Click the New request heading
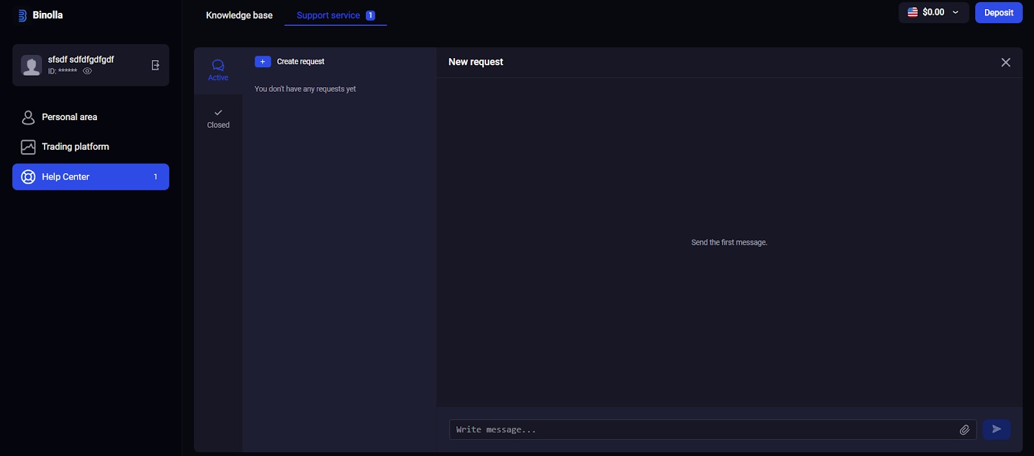 476,62
